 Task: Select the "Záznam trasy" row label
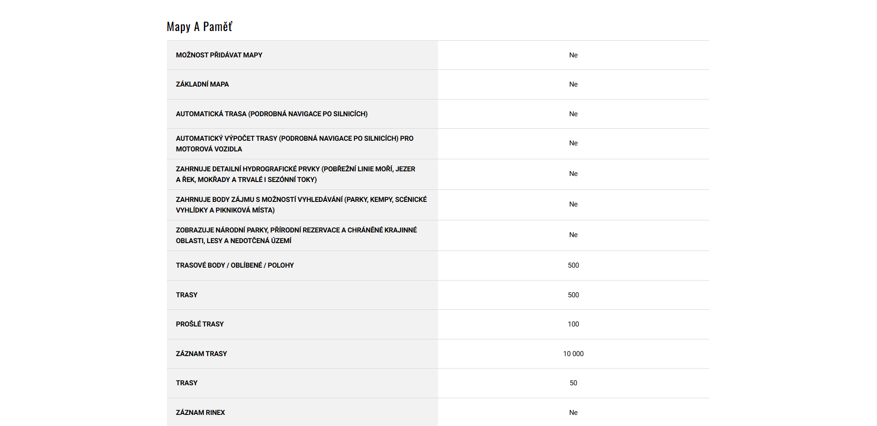[201, 354]
